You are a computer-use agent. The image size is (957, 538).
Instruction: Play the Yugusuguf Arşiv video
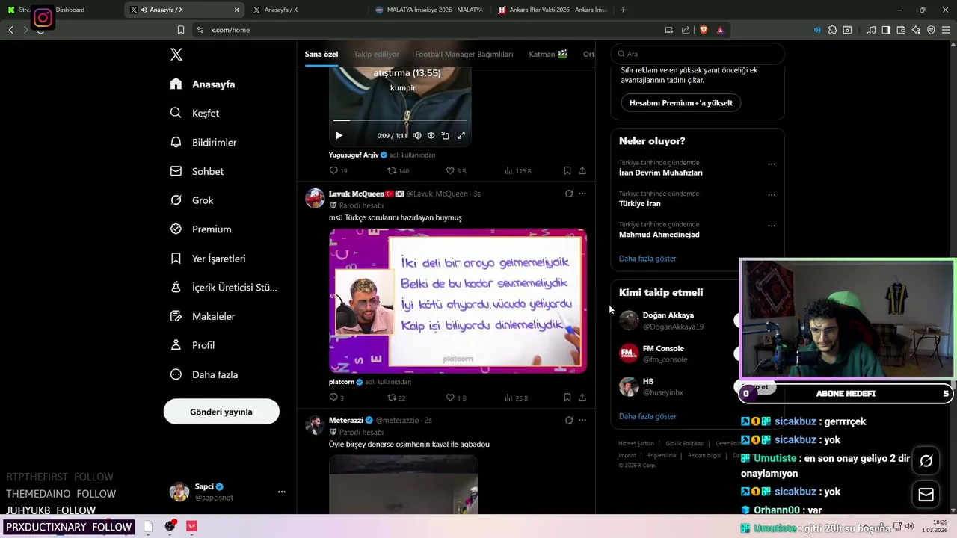point(339,135)
